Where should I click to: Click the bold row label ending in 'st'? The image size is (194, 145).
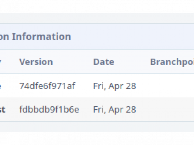tap(3, 109)
